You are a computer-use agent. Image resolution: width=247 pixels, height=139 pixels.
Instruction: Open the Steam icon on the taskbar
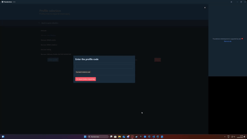pyautogui.click(x=136, y=137)
